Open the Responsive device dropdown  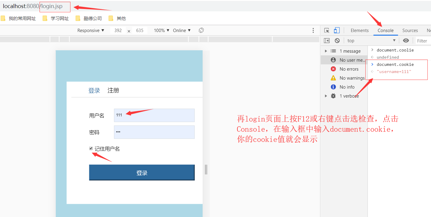(x=90, y=30)
